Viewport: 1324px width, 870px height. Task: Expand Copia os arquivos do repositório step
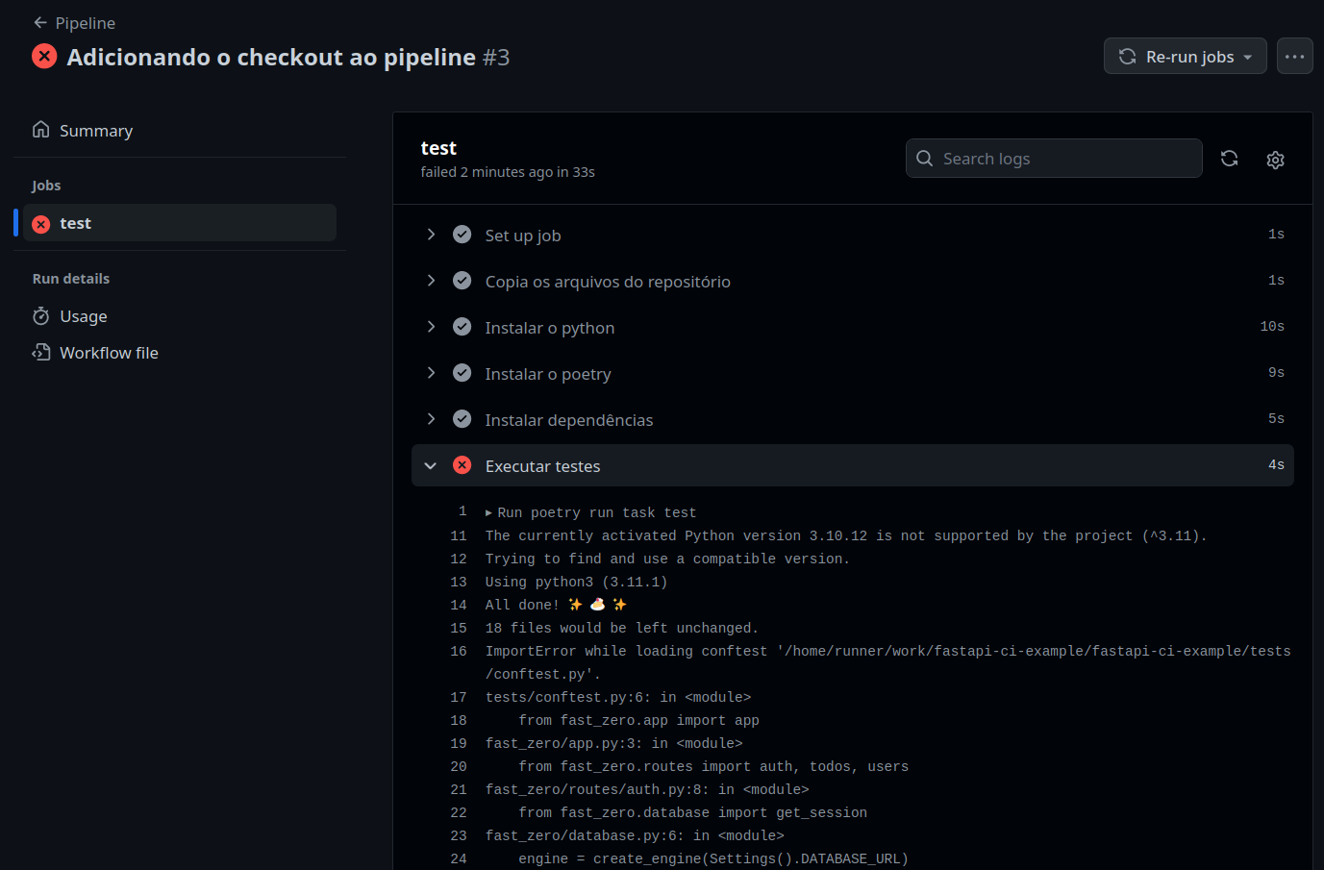click(x=431, y=281)
